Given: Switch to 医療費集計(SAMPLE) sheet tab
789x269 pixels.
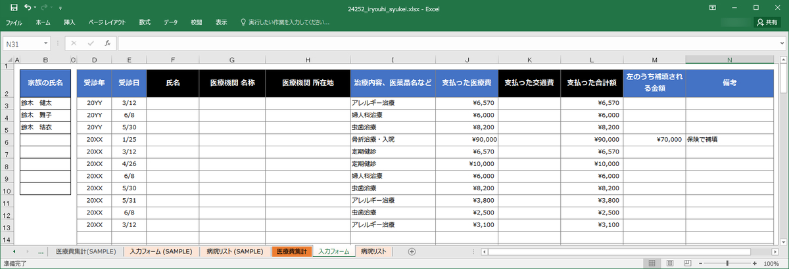Looking at the screenshot, I should (x=85, y=251).
